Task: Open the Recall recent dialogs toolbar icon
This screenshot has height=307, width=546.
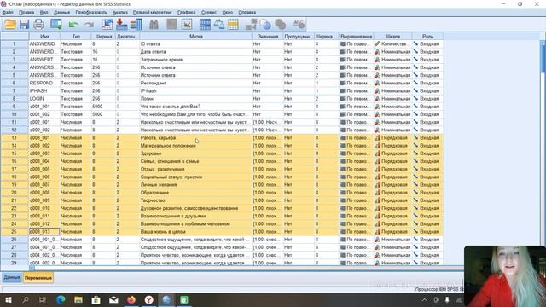Action: tap(56, 25)
